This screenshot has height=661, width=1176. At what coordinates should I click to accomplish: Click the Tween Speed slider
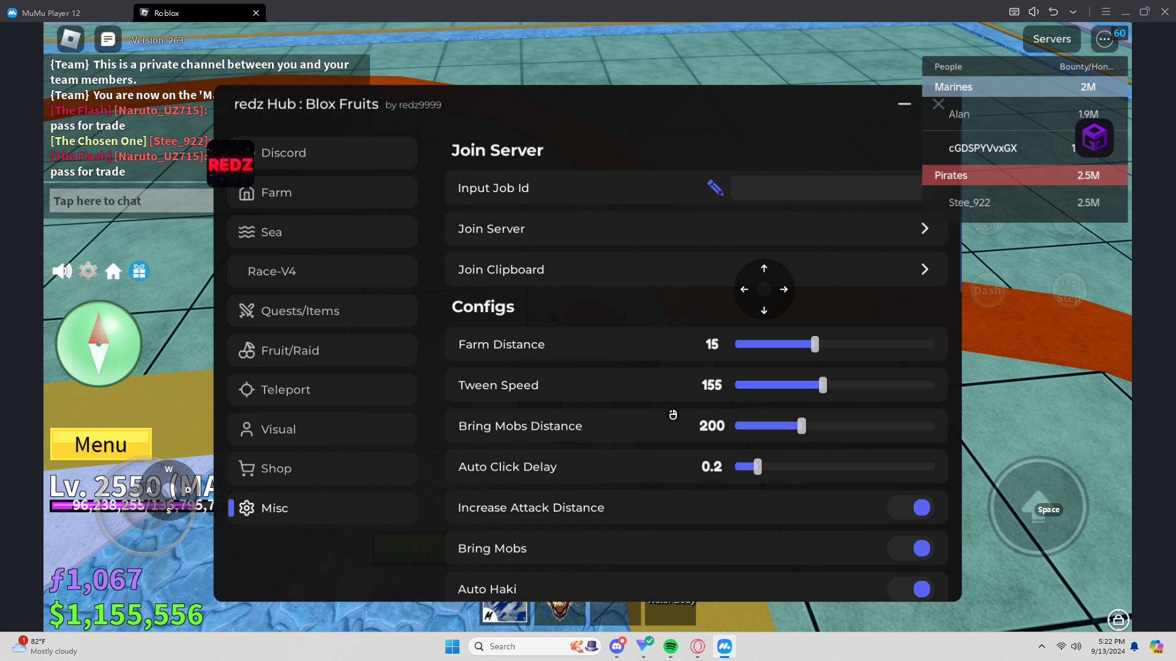pos(835,385)
